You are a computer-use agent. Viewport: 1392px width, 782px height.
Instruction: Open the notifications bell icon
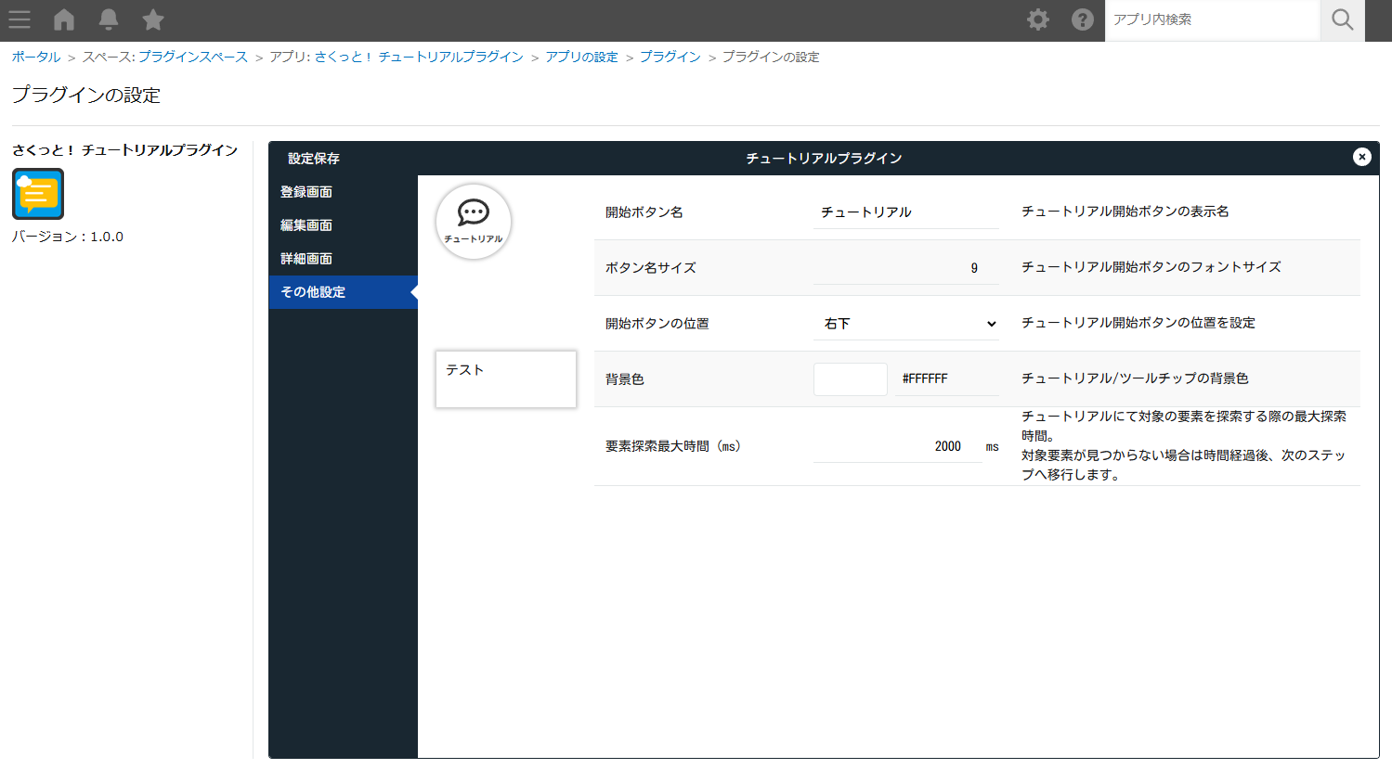click(109, 19)
